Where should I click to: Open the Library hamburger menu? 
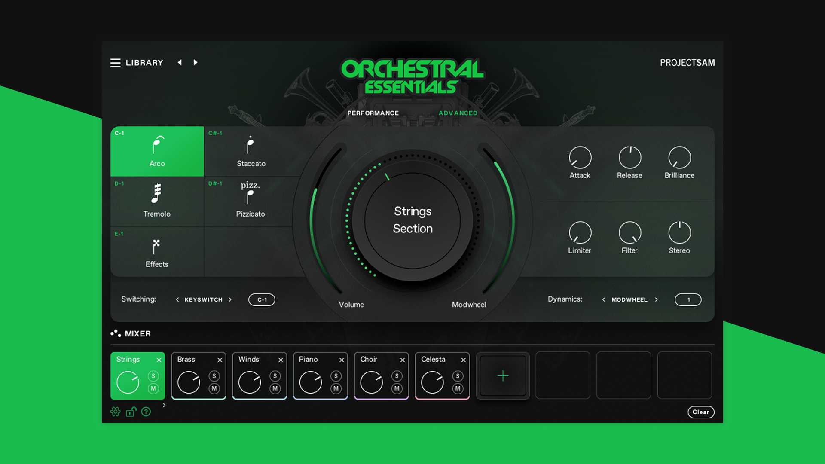click(x=115, y=63)
